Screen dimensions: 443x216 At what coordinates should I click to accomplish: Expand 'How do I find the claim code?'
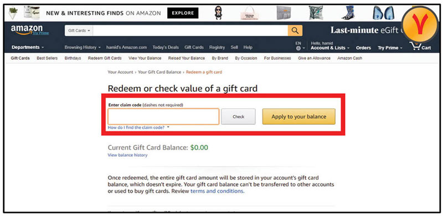click(x=138, y=127)
